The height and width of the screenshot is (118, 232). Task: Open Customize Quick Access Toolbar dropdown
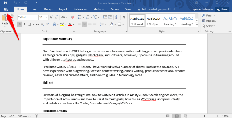tap(36, 2)
